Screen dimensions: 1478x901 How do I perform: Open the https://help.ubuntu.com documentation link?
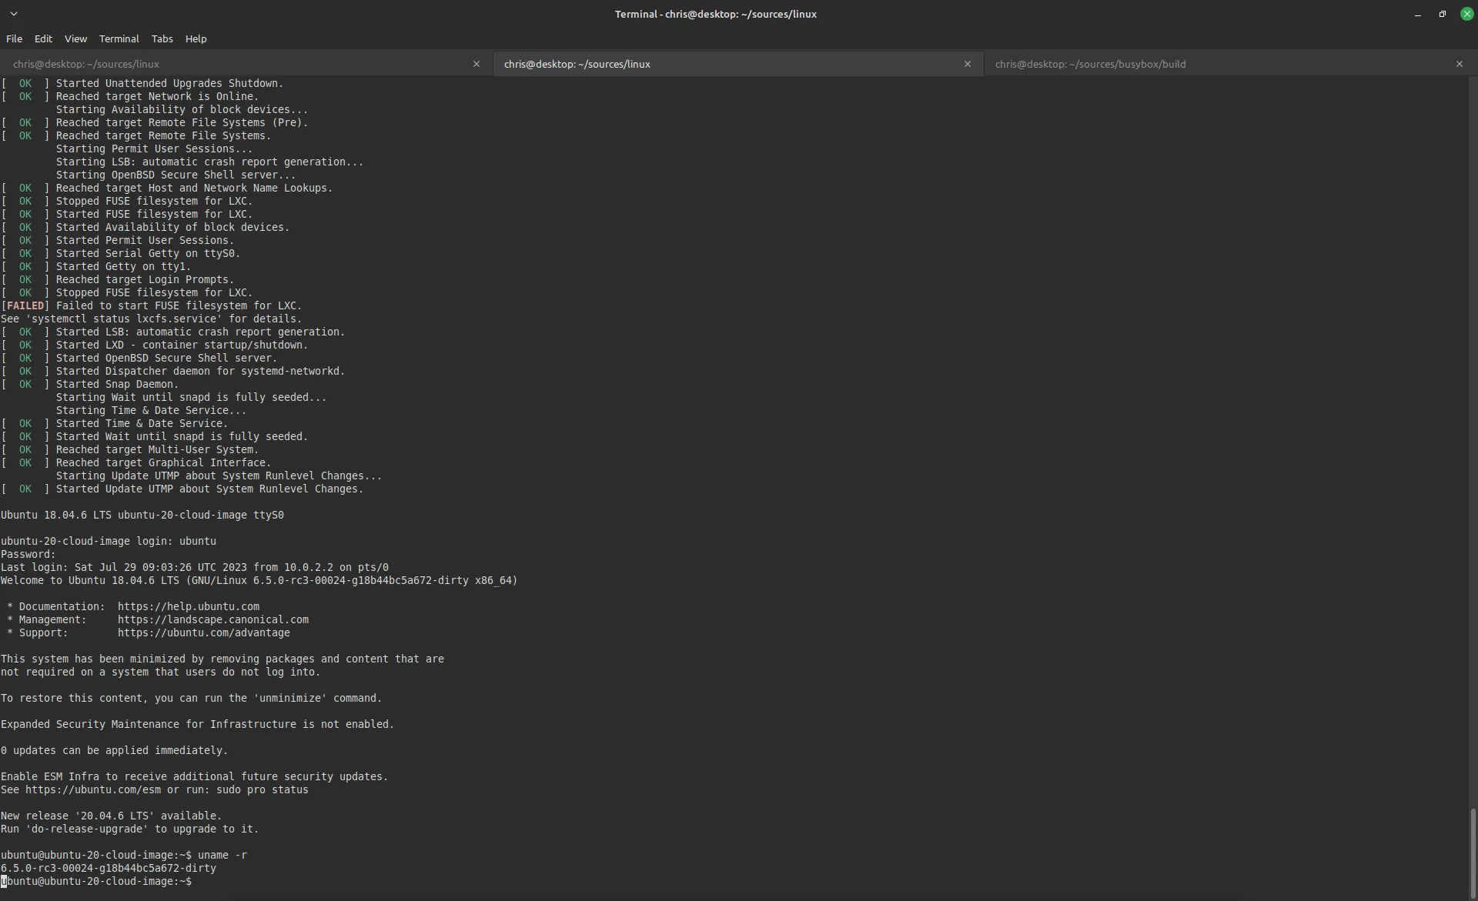[x=189, y=606]
